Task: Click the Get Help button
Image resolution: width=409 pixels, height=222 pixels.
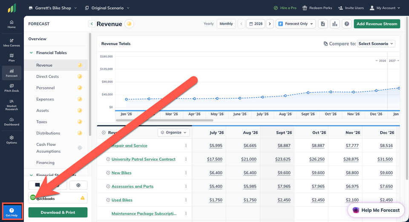Action: pos(12,212)
